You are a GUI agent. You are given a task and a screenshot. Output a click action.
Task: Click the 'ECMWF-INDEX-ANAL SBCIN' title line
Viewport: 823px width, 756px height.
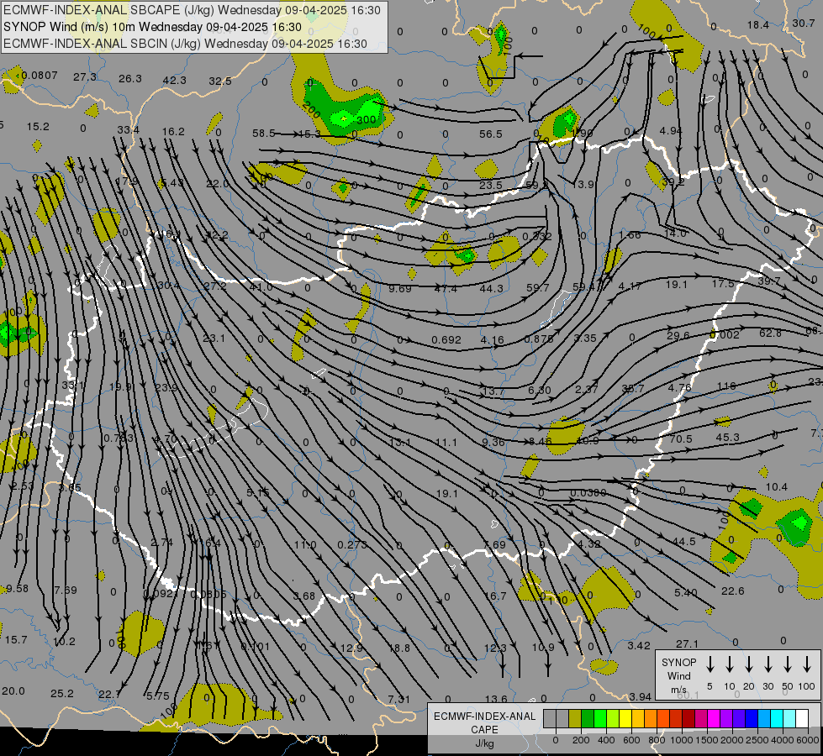tap(185, 44)
